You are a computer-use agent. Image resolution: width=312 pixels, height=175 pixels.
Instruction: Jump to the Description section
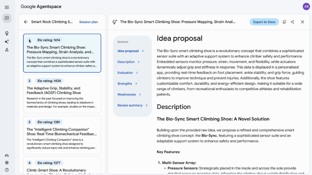click(126, 62)
